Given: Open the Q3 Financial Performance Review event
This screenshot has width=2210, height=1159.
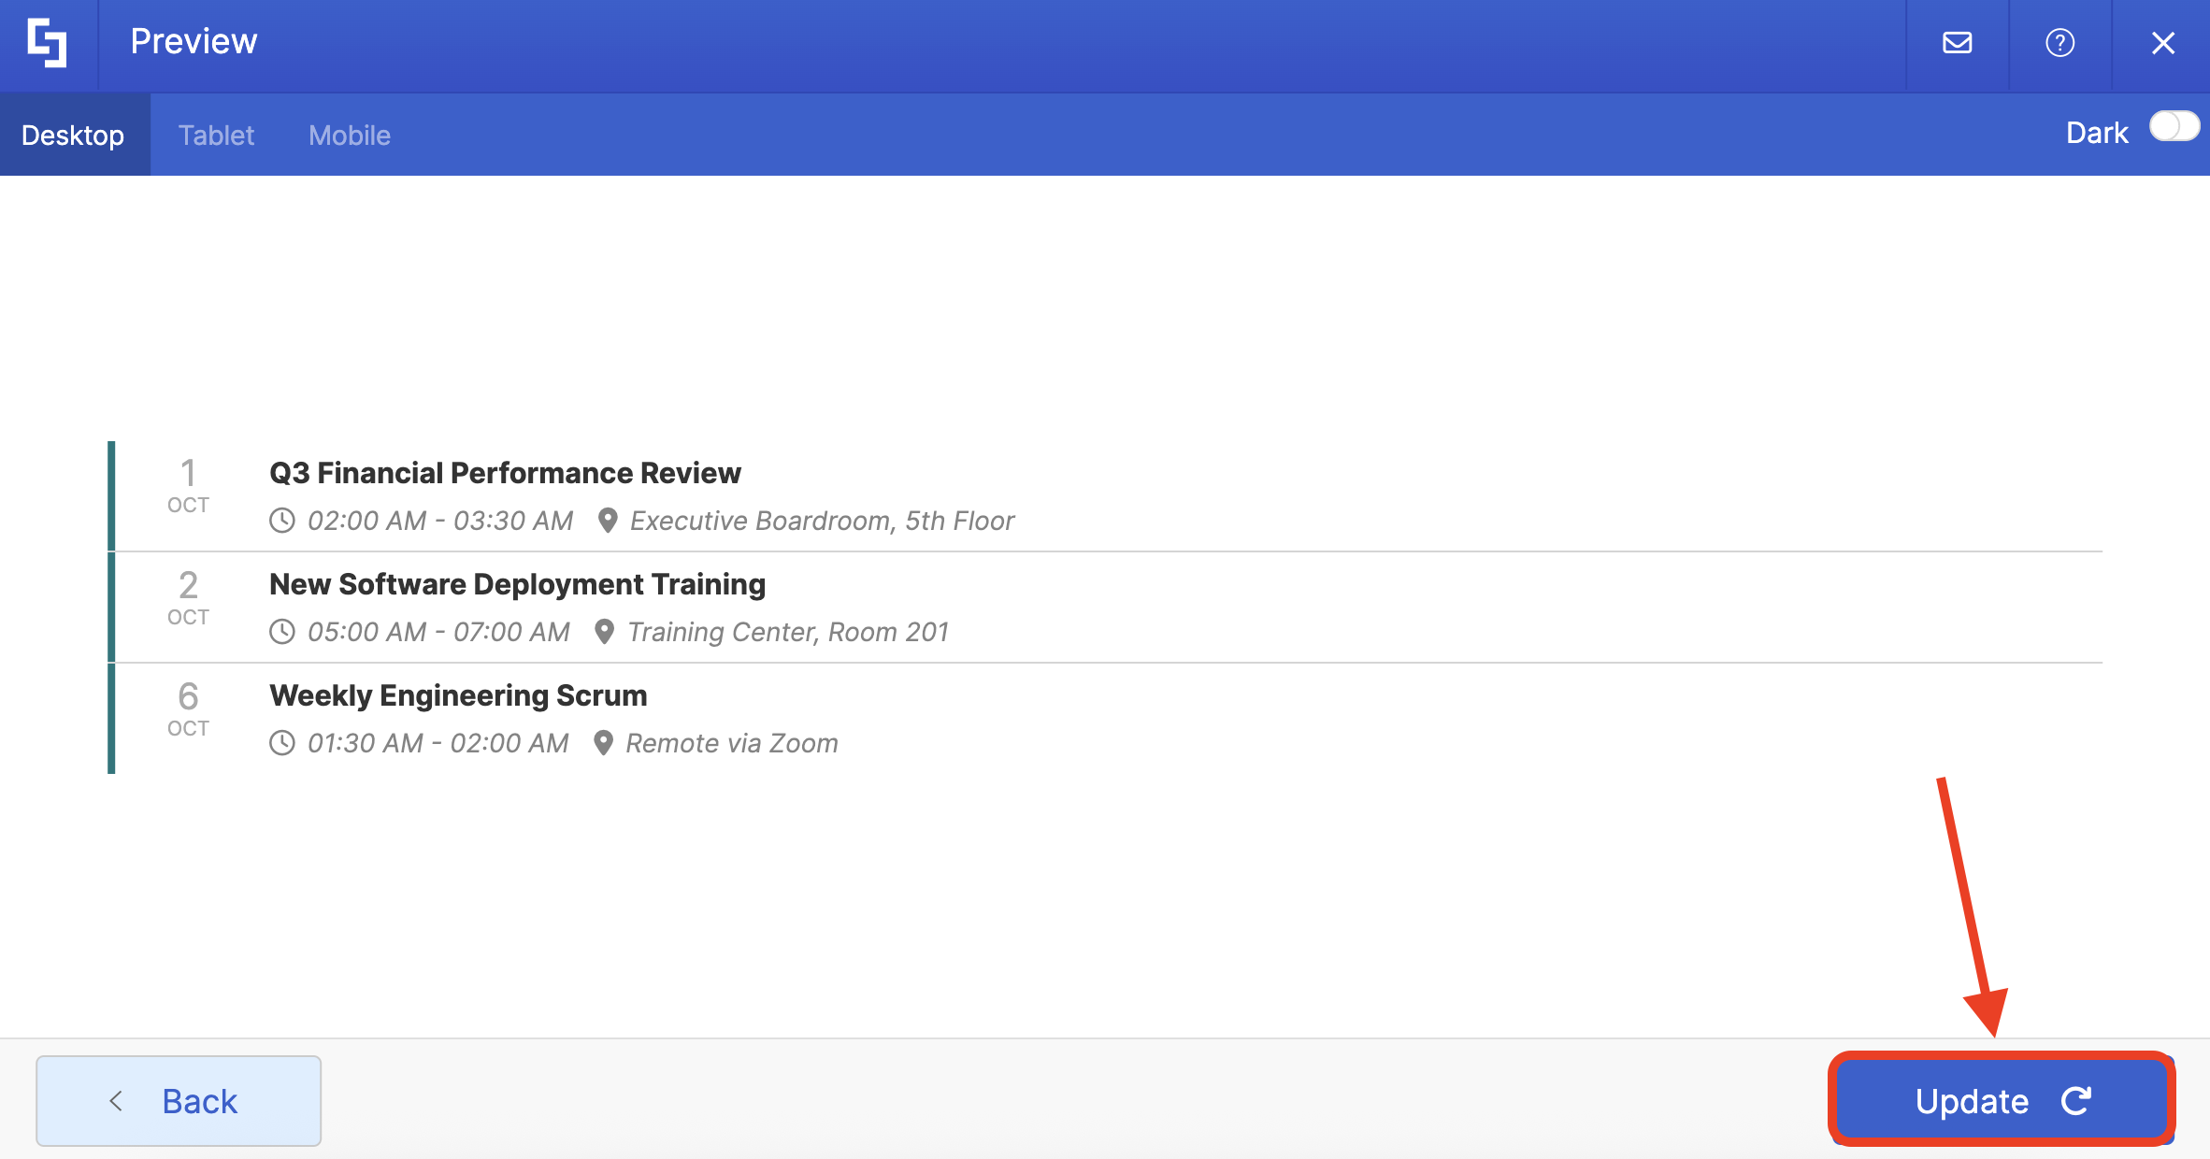Looking at the screenshot, I should coord(505,473).
